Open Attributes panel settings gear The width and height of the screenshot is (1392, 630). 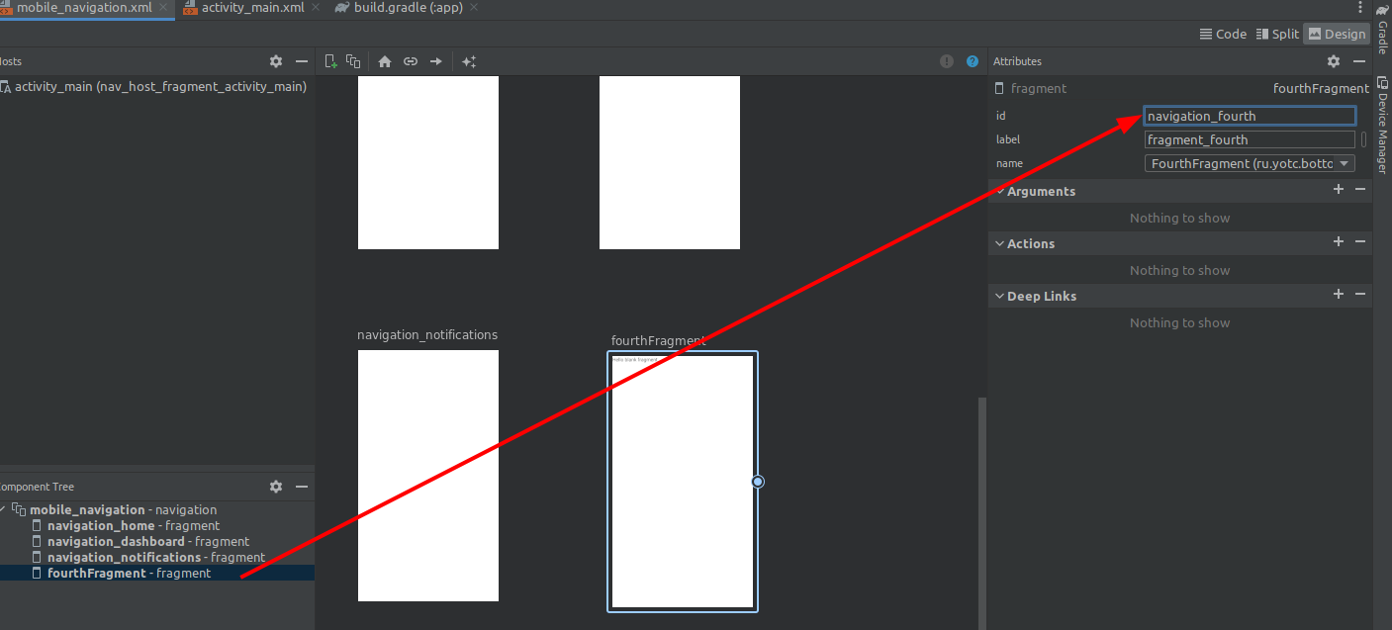[1334, 61]
